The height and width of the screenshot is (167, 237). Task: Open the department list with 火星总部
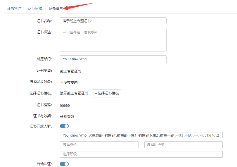click(141, 135)
